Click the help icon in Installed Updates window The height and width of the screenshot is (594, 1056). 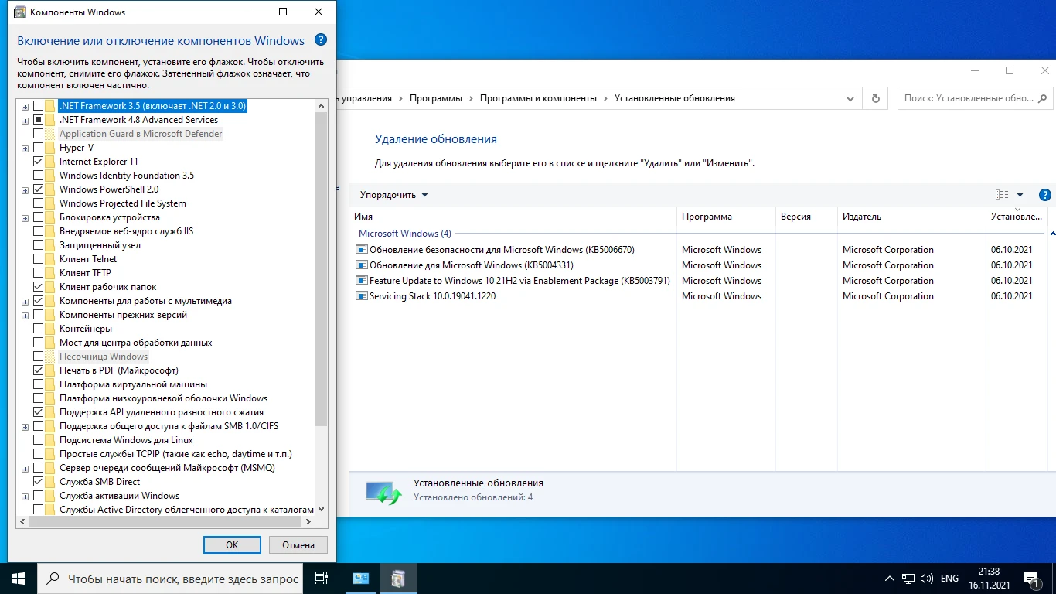pyautogui.click(x=1044, y=195)
